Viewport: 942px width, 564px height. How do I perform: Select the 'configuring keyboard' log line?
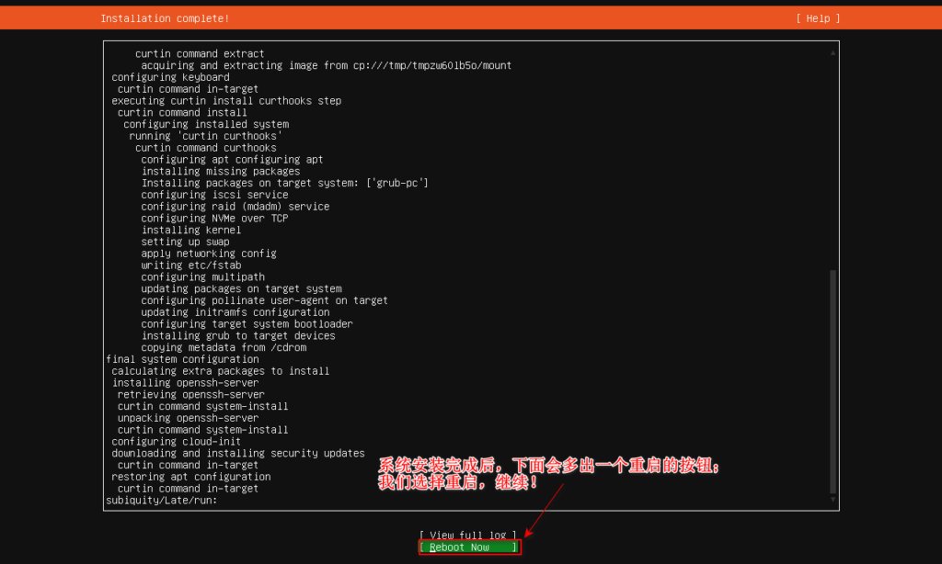coord(162,76)
